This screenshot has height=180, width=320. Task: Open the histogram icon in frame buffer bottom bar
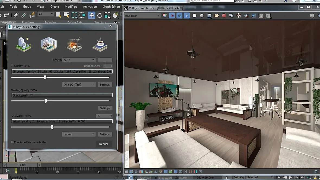click(156, 172)
